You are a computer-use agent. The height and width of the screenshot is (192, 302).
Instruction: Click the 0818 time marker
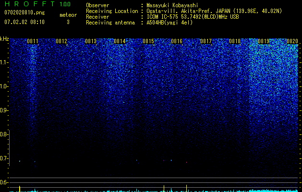235,41
